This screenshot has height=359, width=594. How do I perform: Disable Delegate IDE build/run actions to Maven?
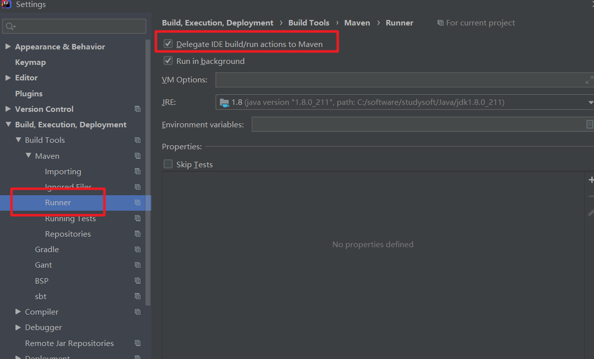point(168,44)
